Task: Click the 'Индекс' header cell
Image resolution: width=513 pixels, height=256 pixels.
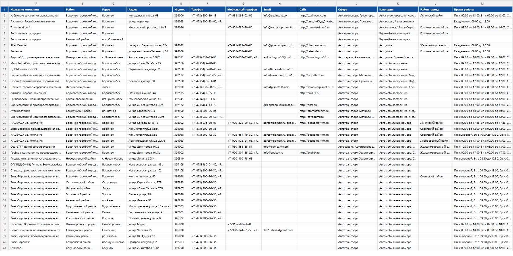Action: (x=181, y=9)
